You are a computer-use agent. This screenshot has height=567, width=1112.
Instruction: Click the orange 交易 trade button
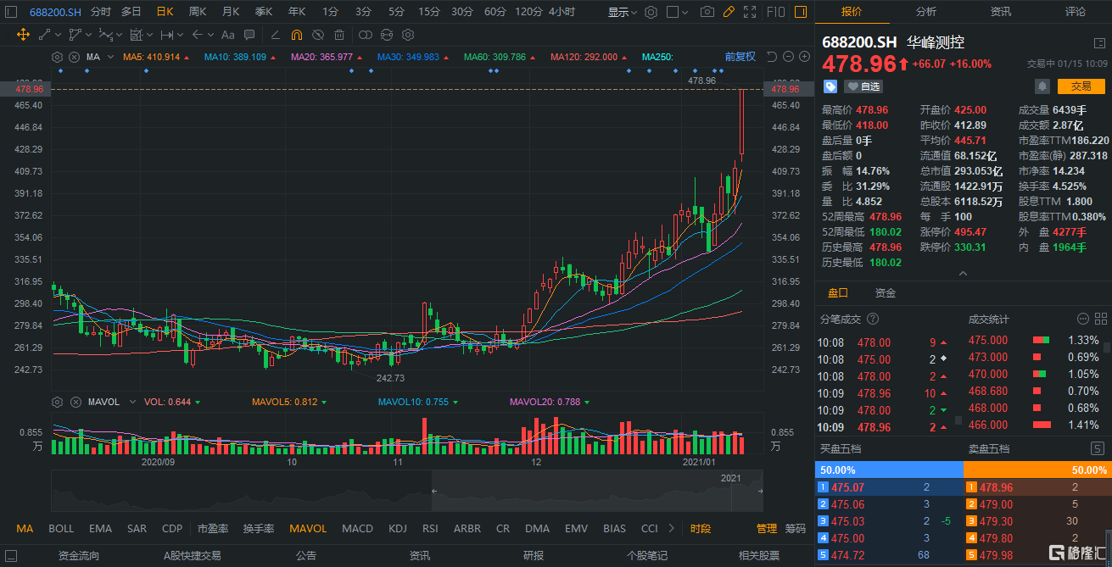[x=1081, y=86]
